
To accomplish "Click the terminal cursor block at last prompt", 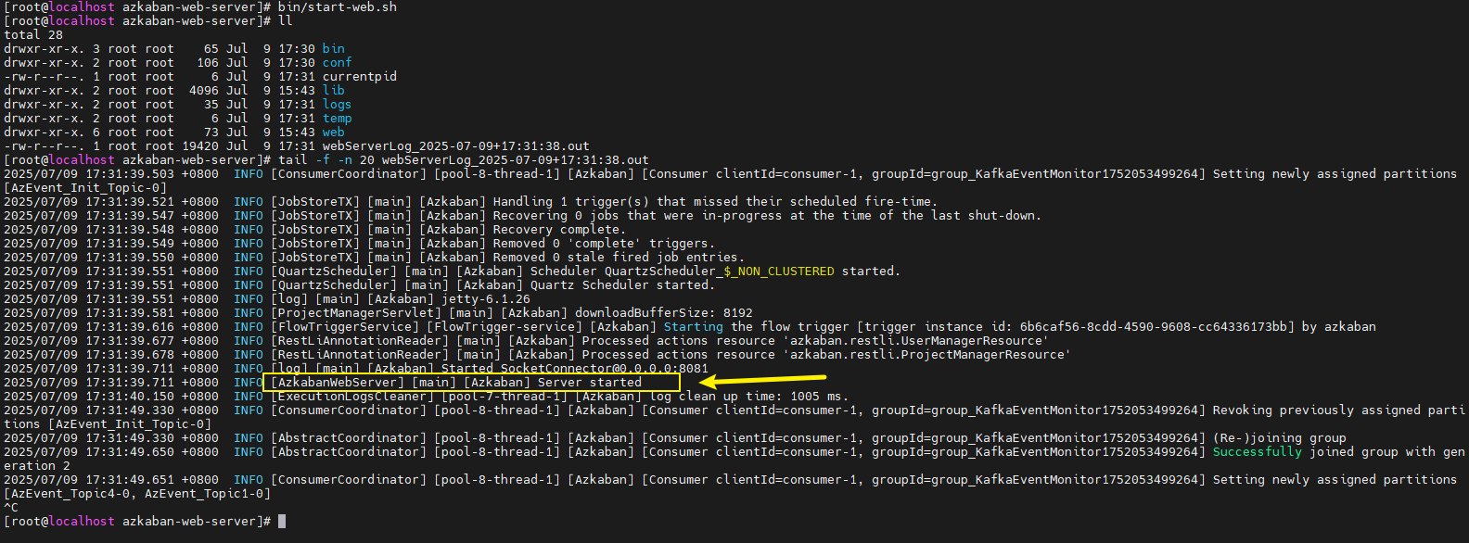I will pos(282,522).
